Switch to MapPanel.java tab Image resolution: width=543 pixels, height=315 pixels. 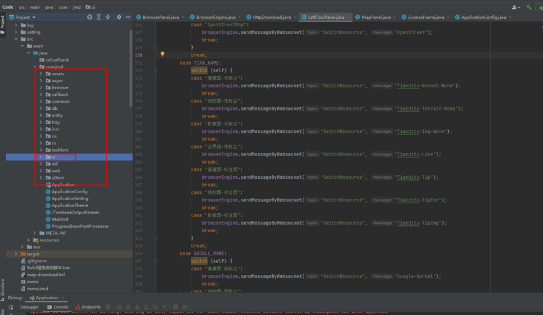point(376,17)
